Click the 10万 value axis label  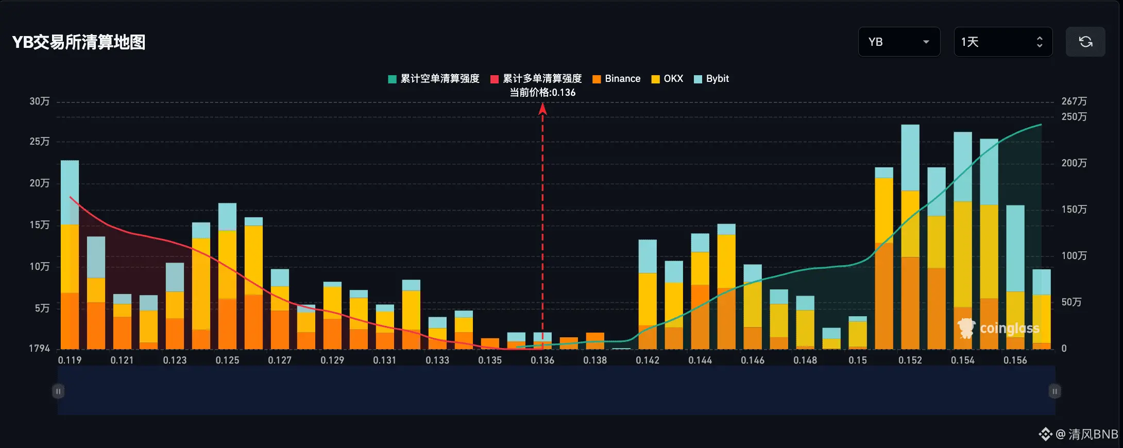[x=40, y=267]
